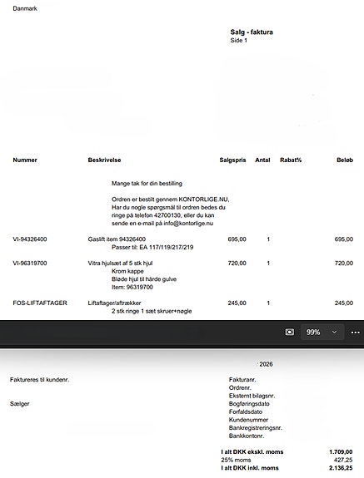This screenshot has height=478, width=364.
Task: Click the 'Forfaldsdato' label
Action: coord(246,411)
